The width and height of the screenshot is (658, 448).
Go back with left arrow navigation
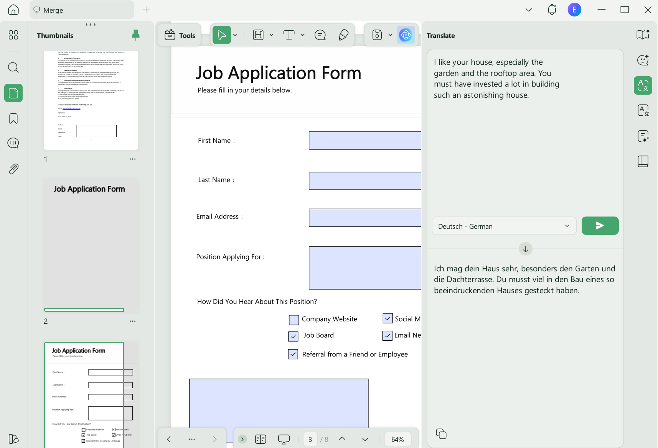coord(169,439)
